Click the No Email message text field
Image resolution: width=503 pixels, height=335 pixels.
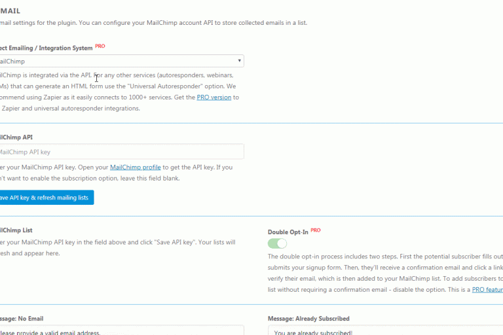(121, 332)
